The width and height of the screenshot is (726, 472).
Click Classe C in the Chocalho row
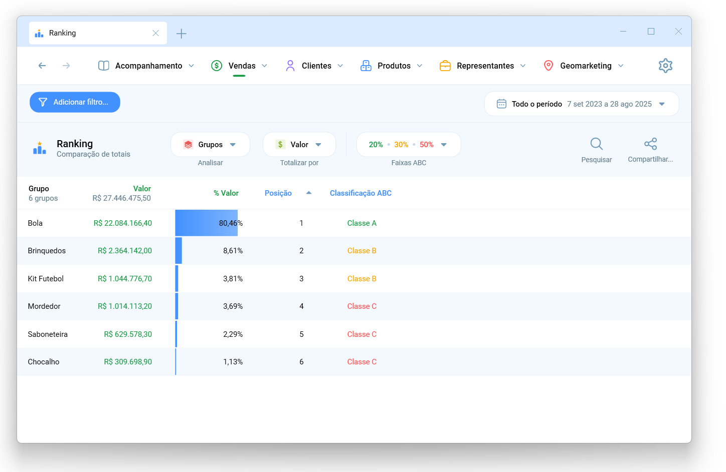(361, 362)
